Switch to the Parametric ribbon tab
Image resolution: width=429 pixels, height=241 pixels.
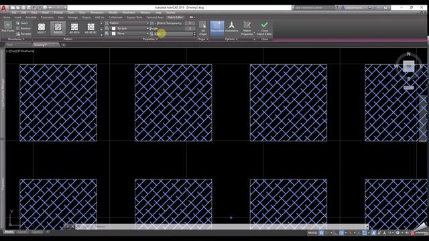(47, 17)
